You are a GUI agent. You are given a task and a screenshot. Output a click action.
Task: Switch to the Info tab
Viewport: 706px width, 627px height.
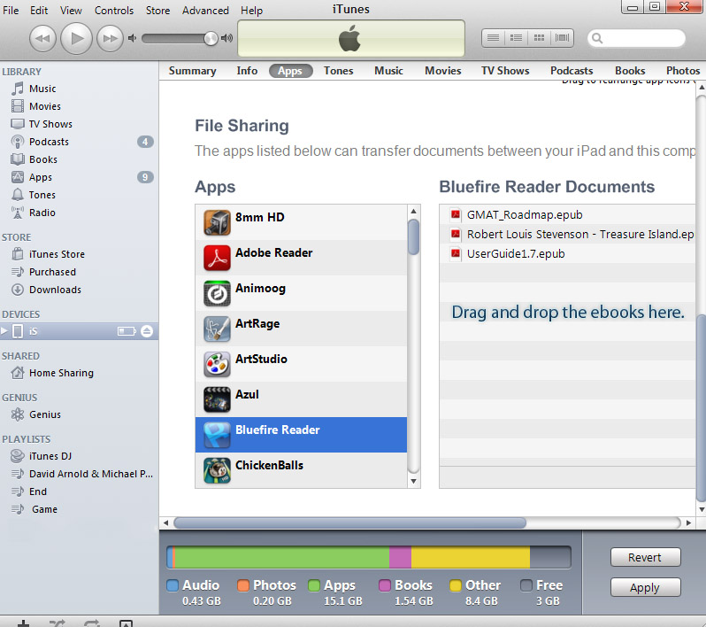(x=247, y=71)
